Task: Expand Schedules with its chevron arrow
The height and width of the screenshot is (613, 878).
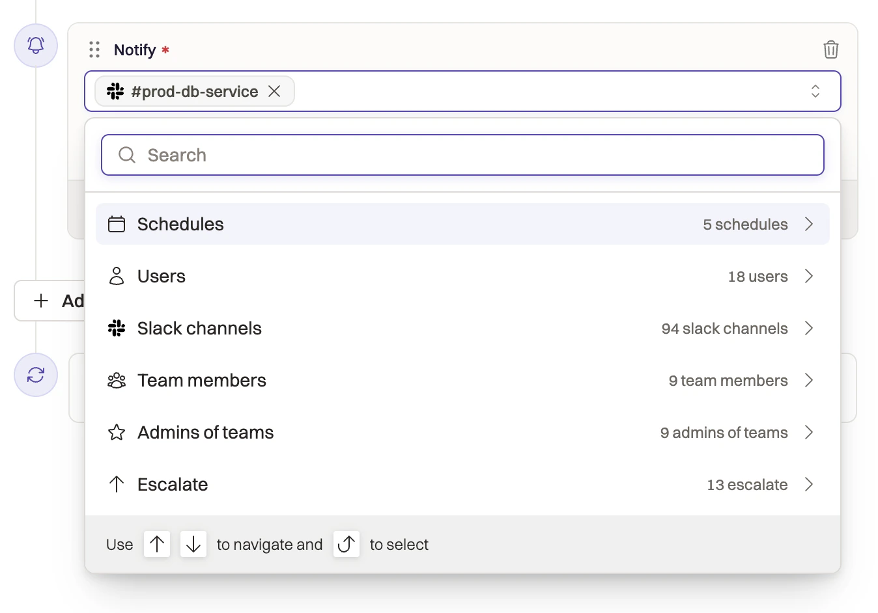Action: 809,225
